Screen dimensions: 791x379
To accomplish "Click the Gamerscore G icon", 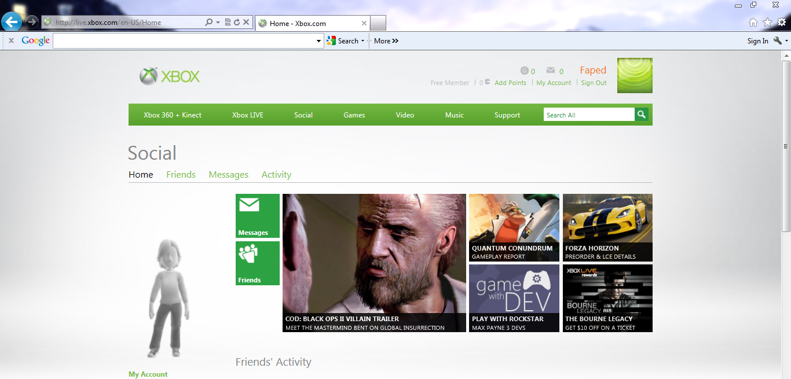I will point(525,71).
